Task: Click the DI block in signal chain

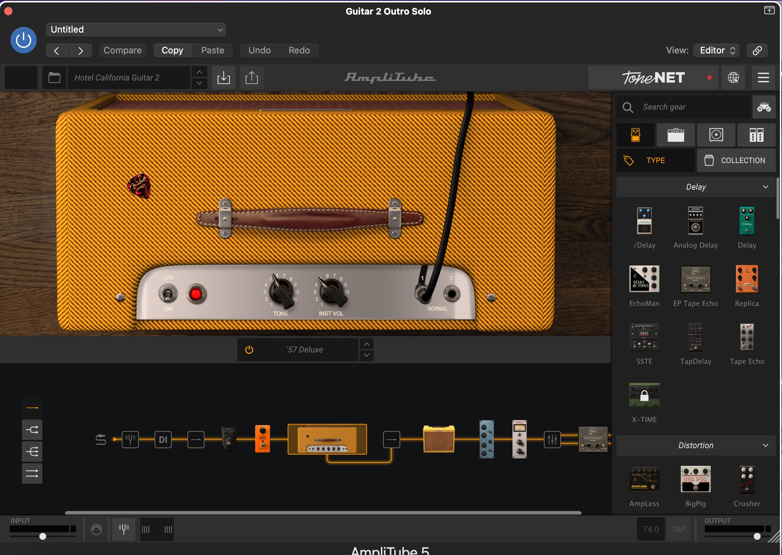Action: pyautogui.click(x=163, y=439)
